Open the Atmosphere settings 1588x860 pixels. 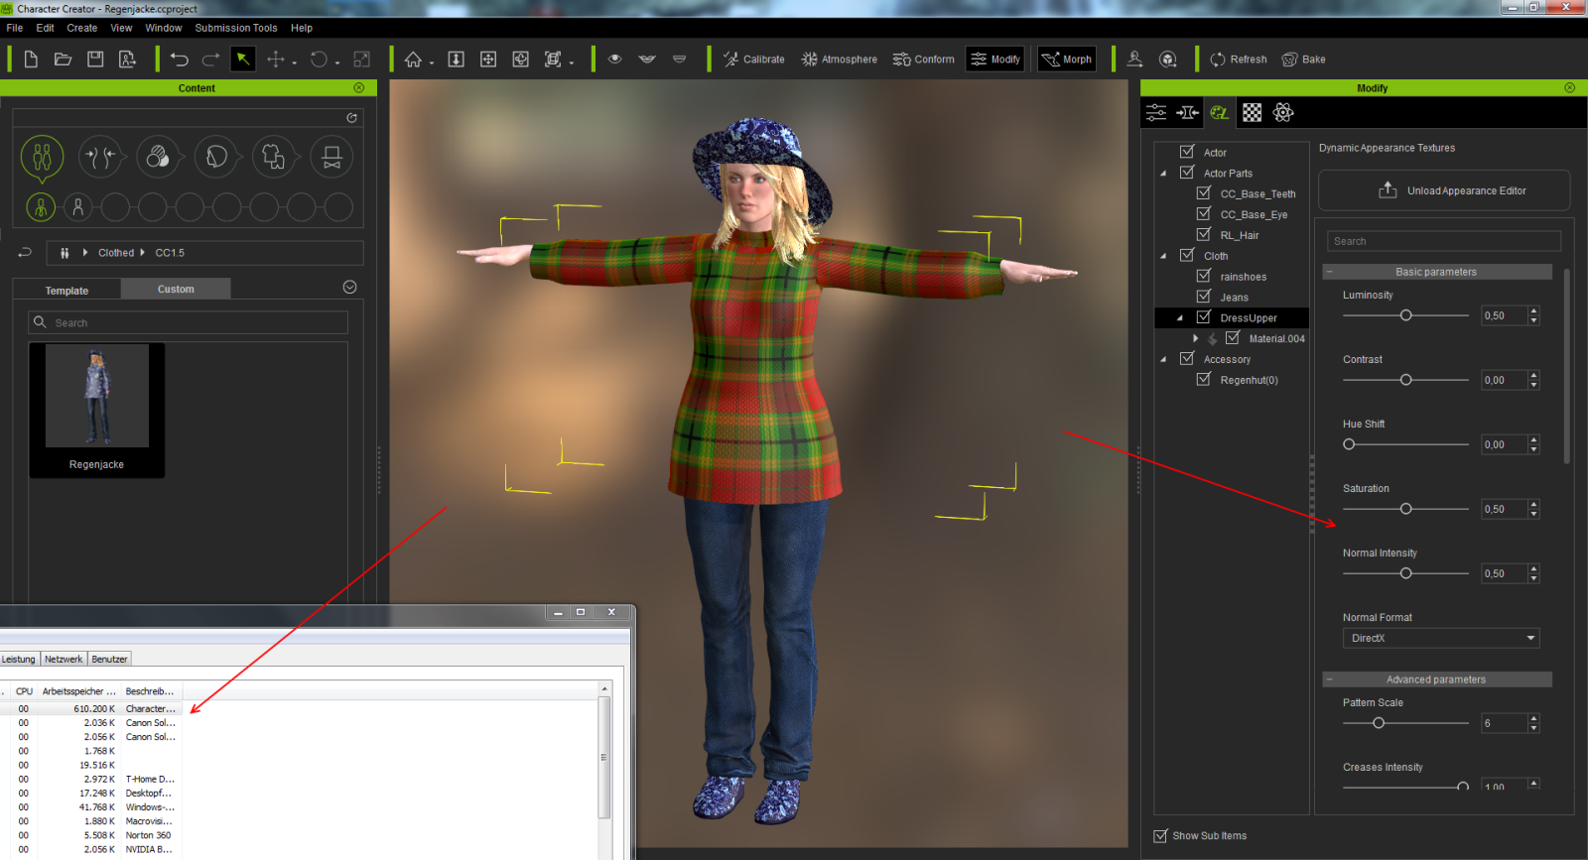click(840, 60)
